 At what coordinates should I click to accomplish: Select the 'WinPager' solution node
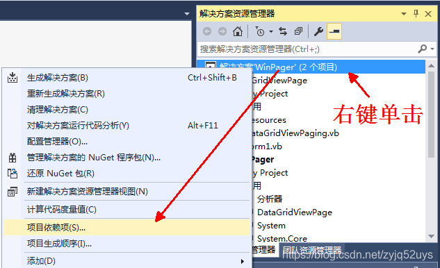(x=311, y=67)
